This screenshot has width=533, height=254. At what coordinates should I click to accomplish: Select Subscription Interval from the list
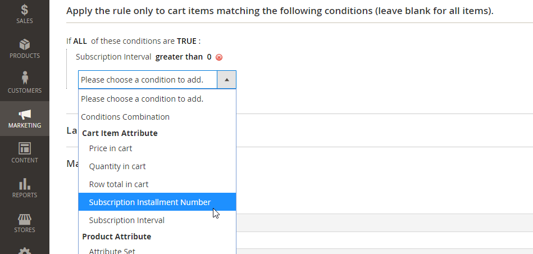click(126, 220)
